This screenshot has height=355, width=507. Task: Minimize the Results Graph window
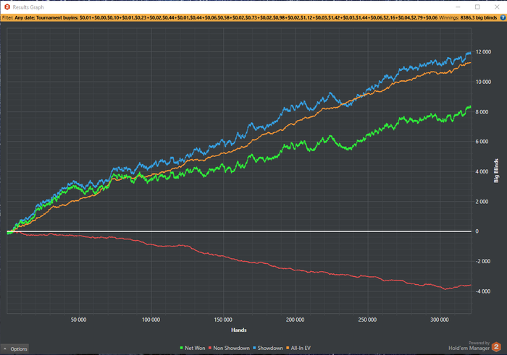(458, 7)
